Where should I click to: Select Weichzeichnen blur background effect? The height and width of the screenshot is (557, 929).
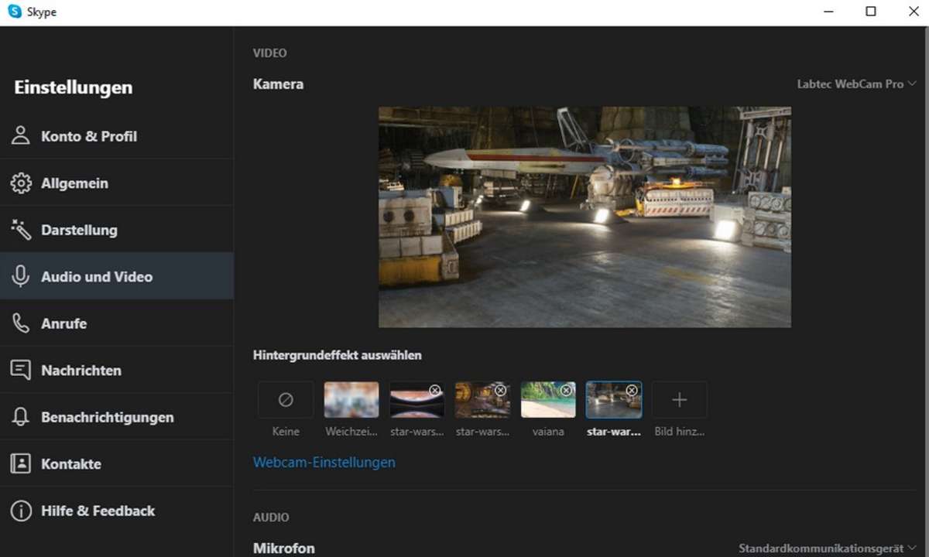click(351, 400)
